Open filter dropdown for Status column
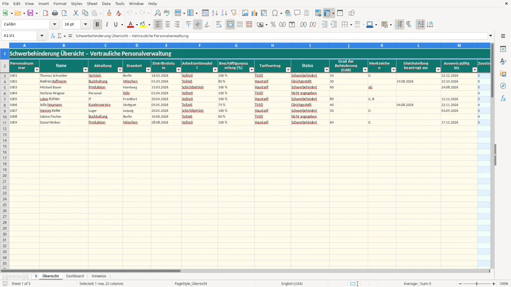Screen dimensions: 511x287 pos(327,70)
